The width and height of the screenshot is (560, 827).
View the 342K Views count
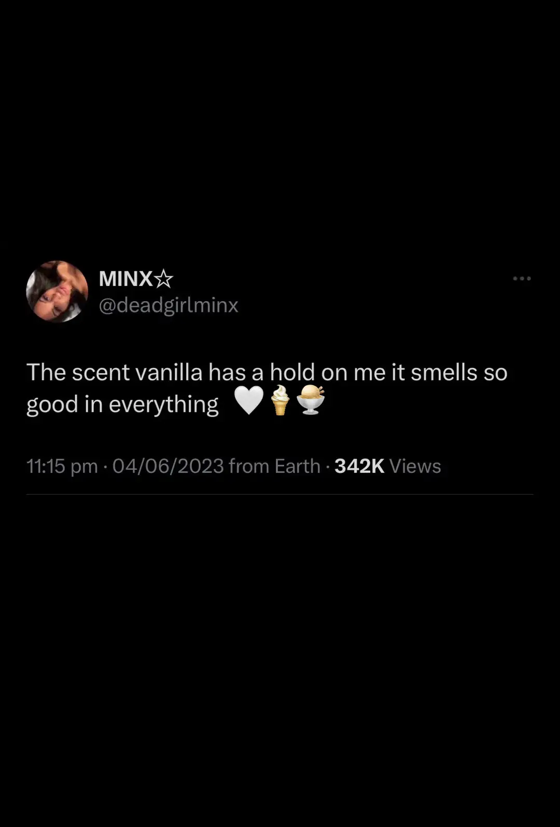coord(388,466)
